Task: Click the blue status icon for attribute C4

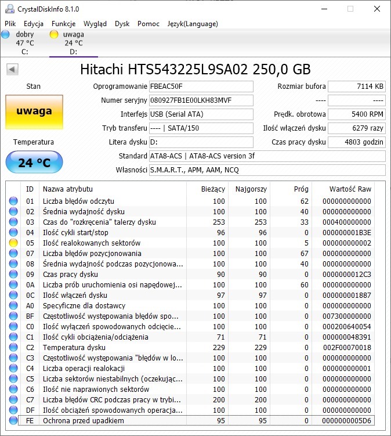Action: click(13, 369)
